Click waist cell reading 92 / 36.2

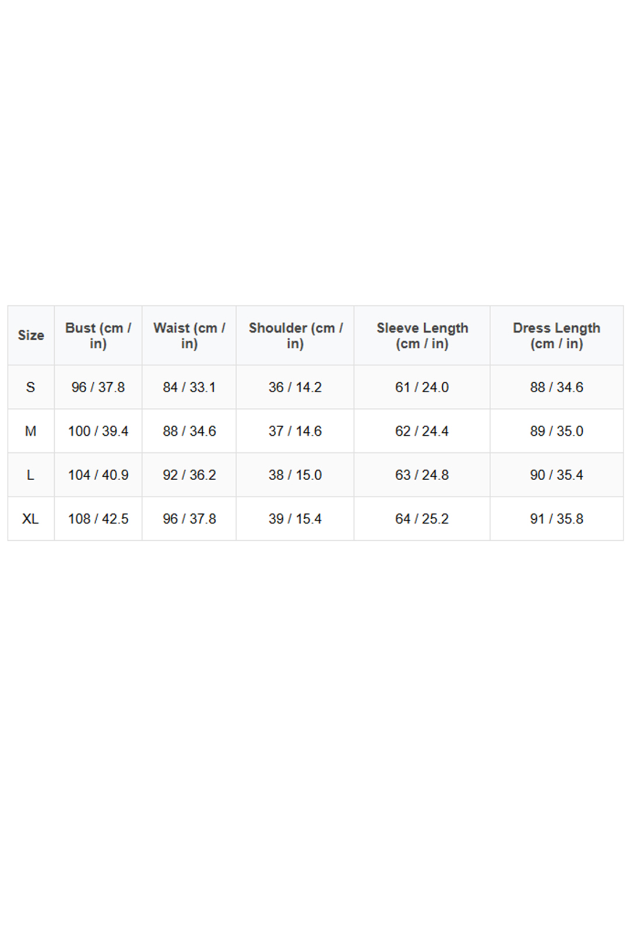point(189,475)
